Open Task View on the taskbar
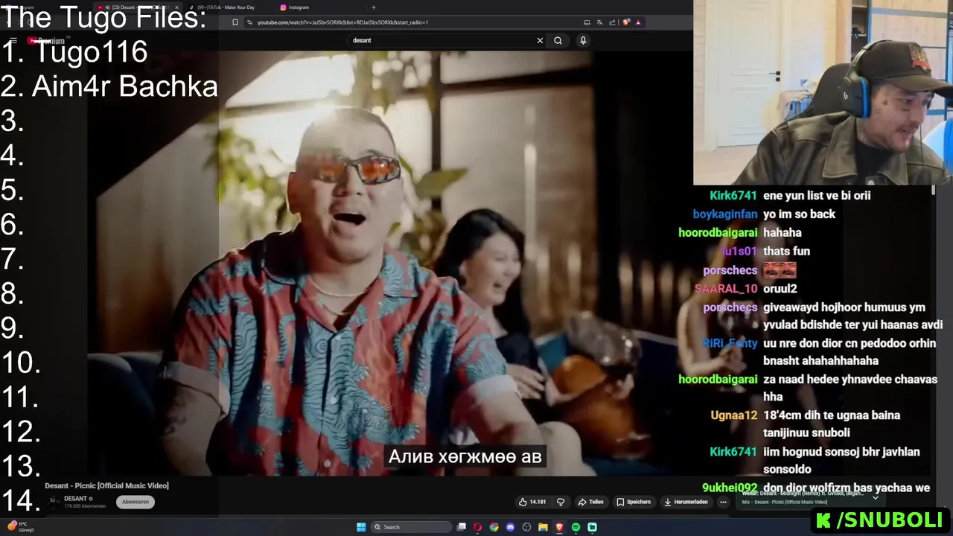The width and height of the screenshot is (953, 536). click(462, 527)
